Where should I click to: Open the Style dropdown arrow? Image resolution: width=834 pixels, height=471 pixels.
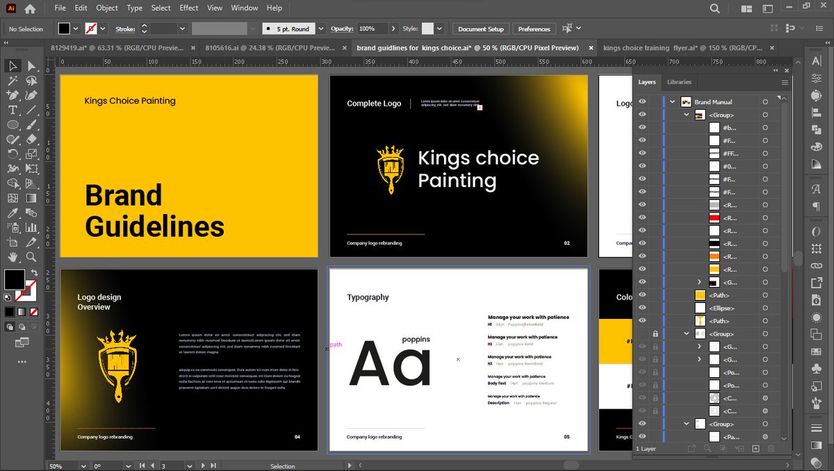pos(439,28)
